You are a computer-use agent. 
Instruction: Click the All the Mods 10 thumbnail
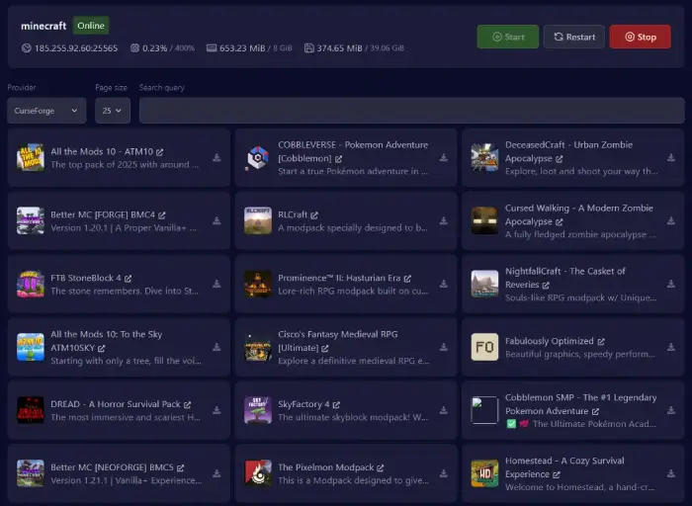31,157
